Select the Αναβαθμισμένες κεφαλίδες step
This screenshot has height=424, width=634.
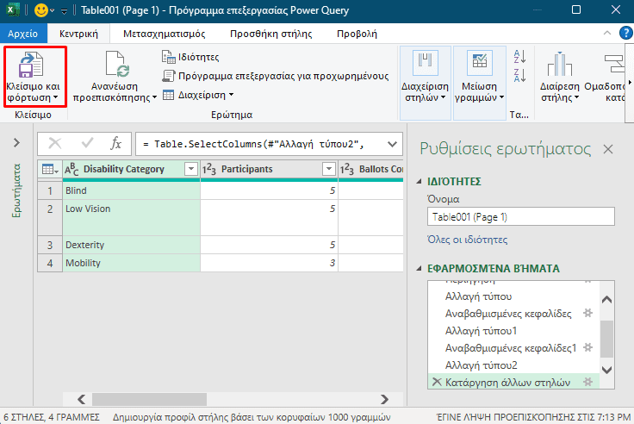coord(508,314)
